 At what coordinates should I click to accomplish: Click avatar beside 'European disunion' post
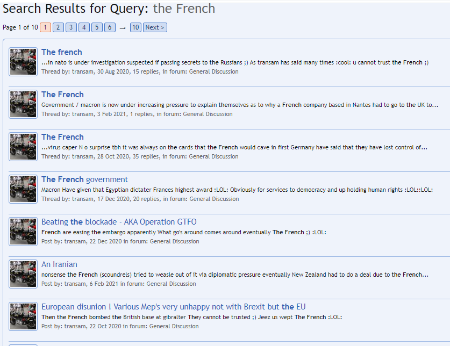pos(23,316)
